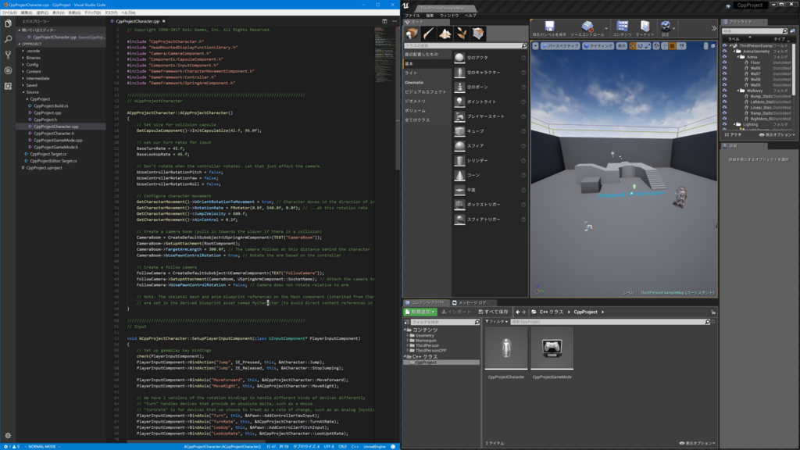Open Source Control view in VS Code activity bar
The image size is (800, 450).
[x=8, y=55]
